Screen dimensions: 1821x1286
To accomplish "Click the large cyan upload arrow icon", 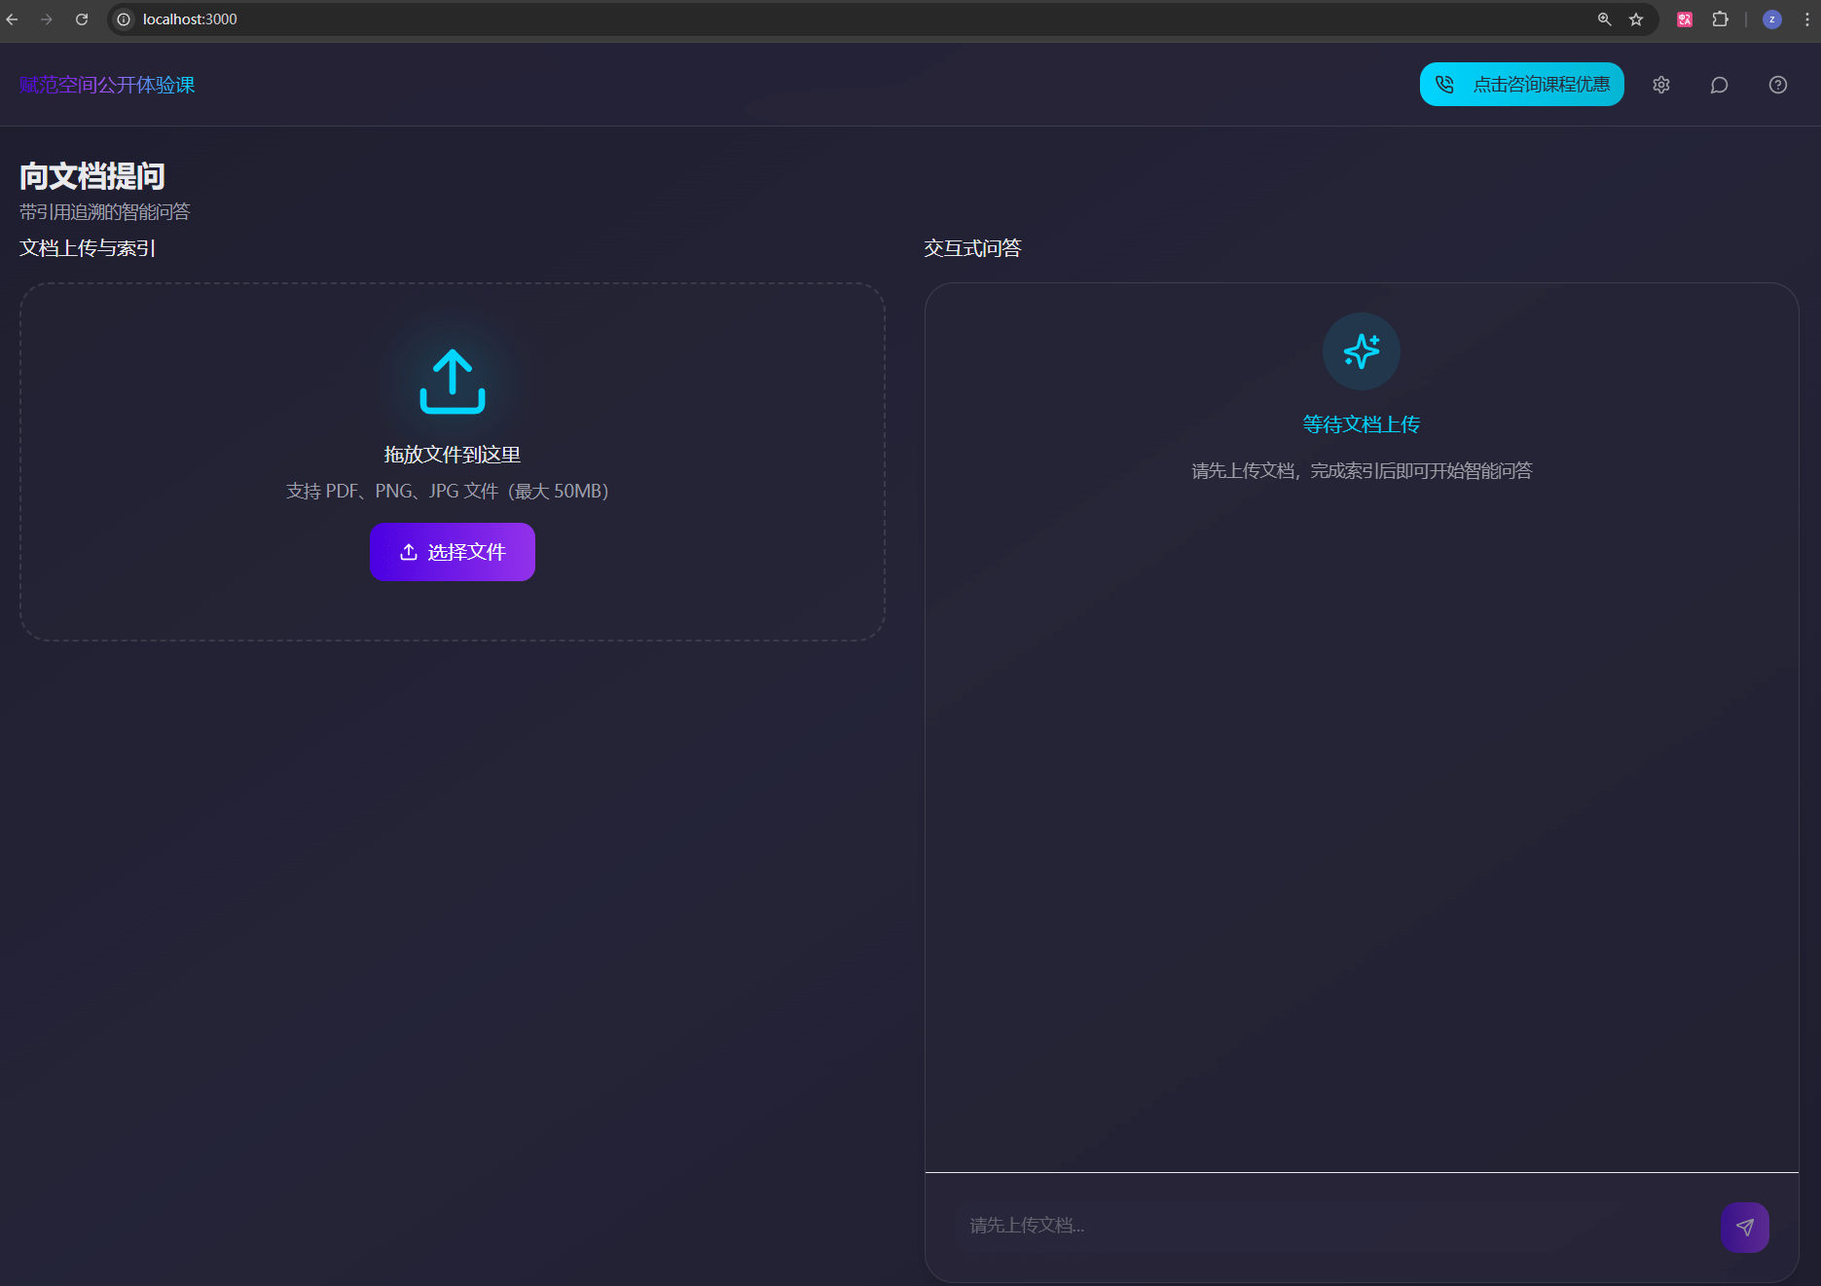I will [453, 382].
